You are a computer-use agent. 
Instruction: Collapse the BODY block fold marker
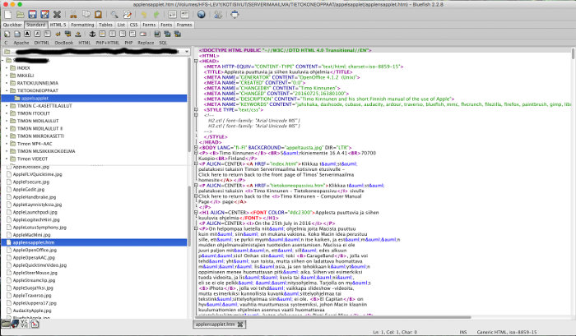[196, 147]
